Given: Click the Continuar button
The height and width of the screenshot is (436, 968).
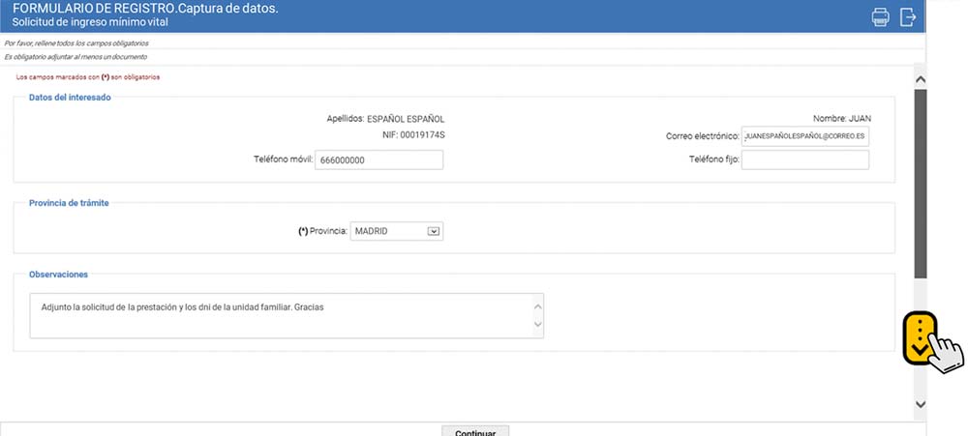Looking at the screenshot, I should tap(475, 430).
